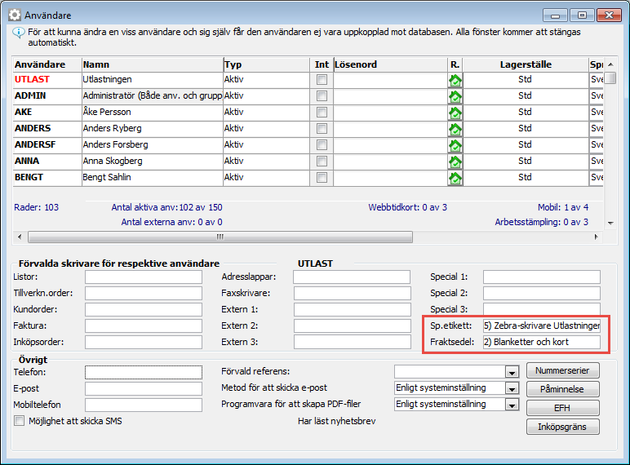Click the gear icon in the title bar
Screen dimensions: 630x465
click(x=15, y=15)
